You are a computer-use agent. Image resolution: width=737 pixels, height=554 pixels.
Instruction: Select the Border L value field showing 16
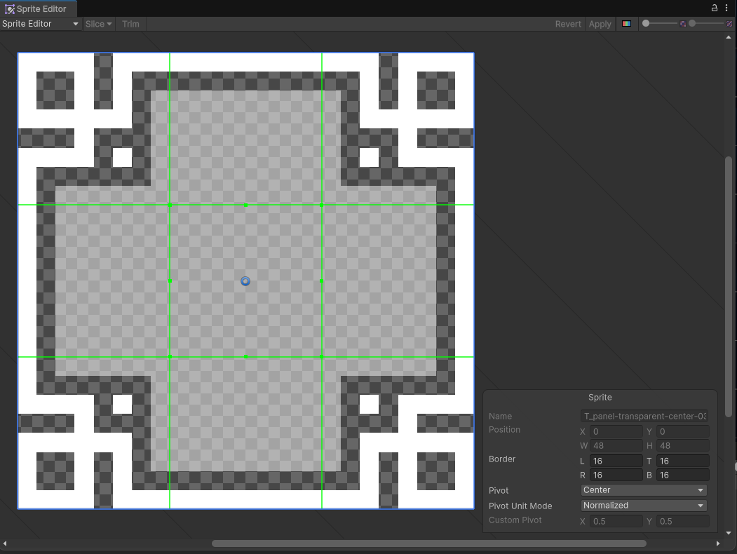616,461
